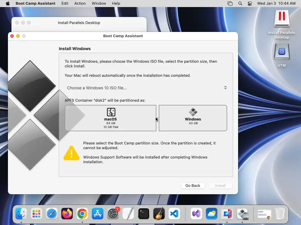The height and width of the screenshot is (225, 301).
Task: Launch Safari from the Dock
Action: click(x=52, y=214)
